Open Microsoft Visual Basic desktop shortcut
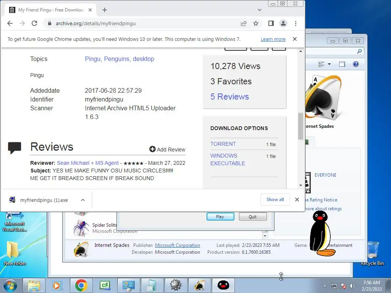This screenshot has height=293, width=391. tap(15, 222)
